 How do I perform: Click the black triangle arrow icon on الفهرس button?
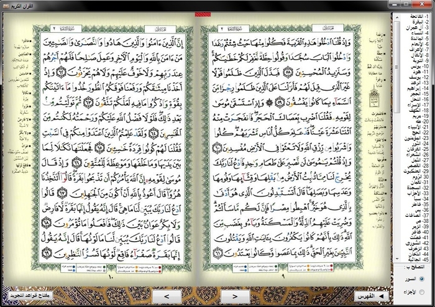tap(382, 296)
